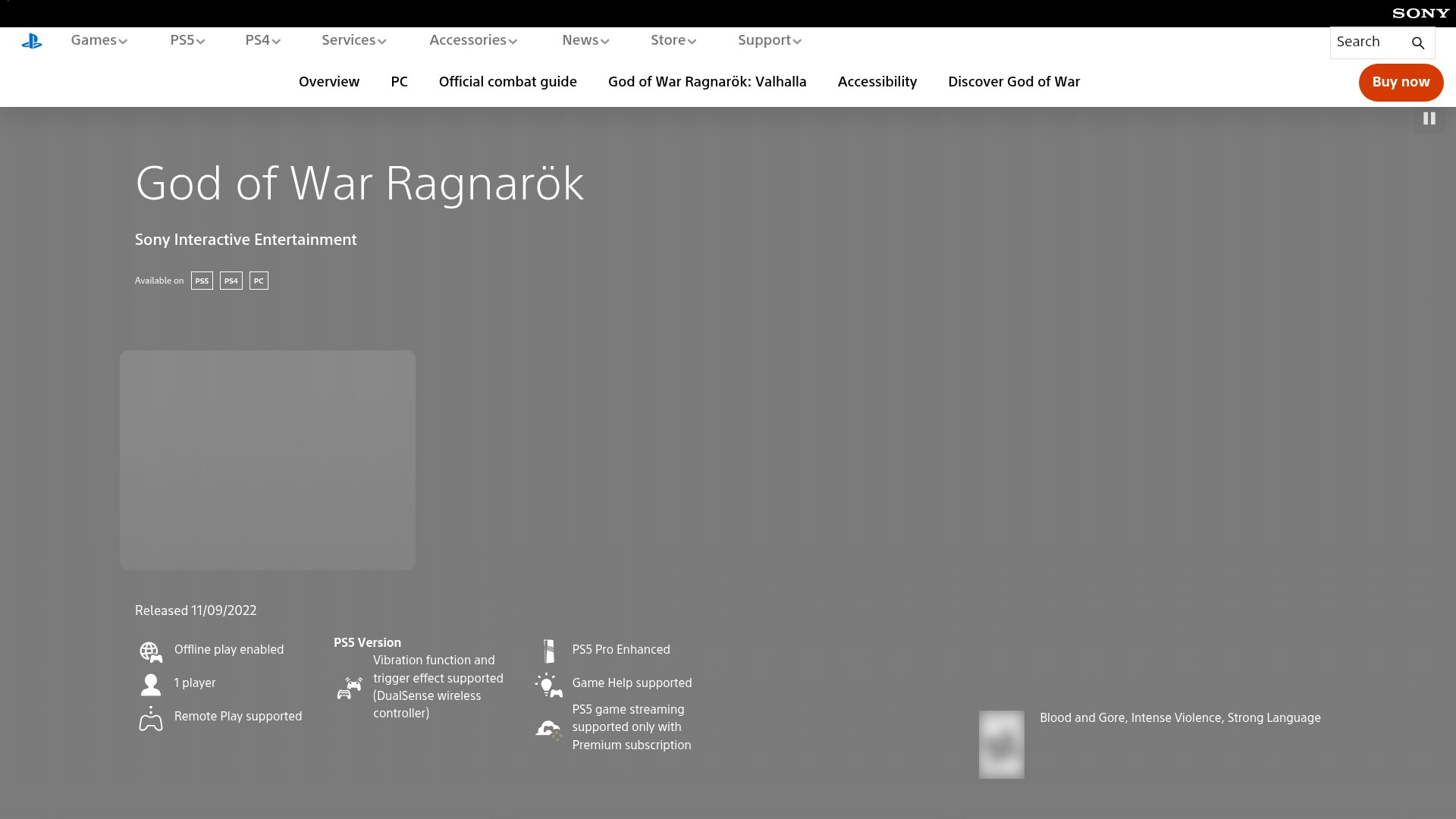Expand the Accessories dropdown menu
Image resolution: width=1456 pixels, height=819 pixels.
[473, 40]
